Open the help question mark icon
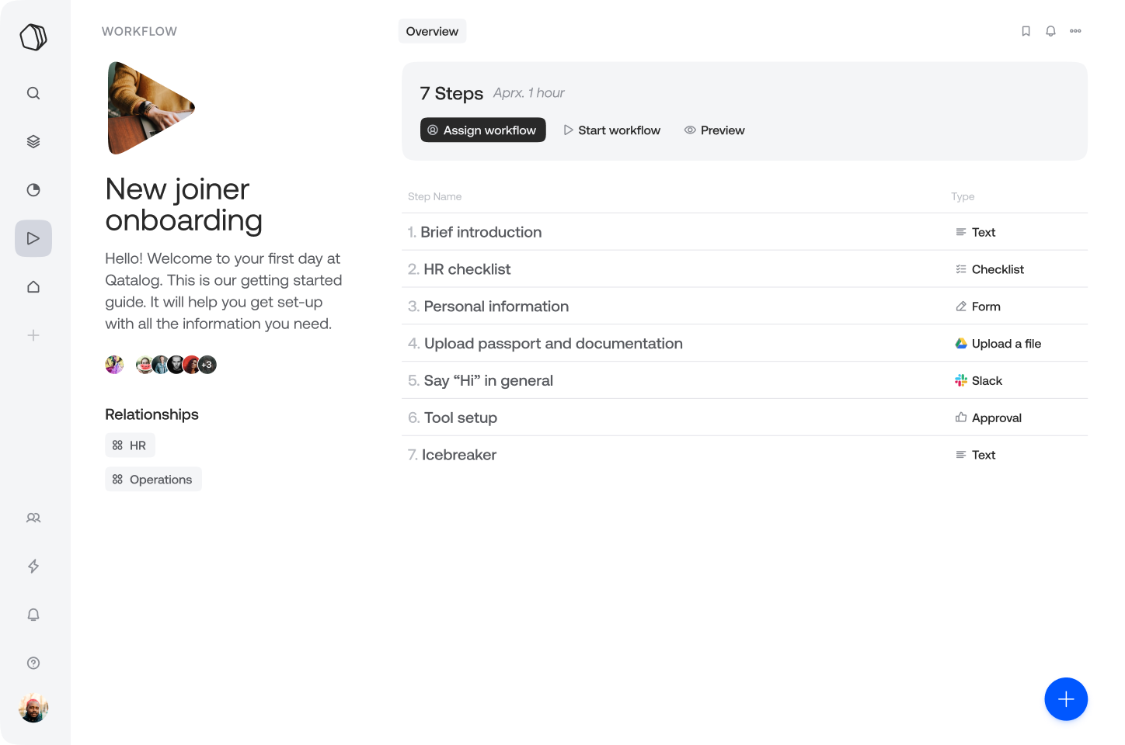 [33, 663]
